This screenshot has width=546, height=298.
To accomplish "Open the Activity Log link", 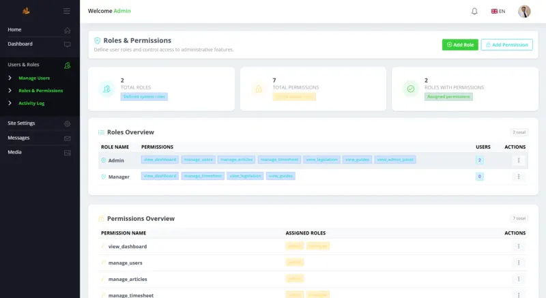I will pyautogui.click(x=31, y=103).
